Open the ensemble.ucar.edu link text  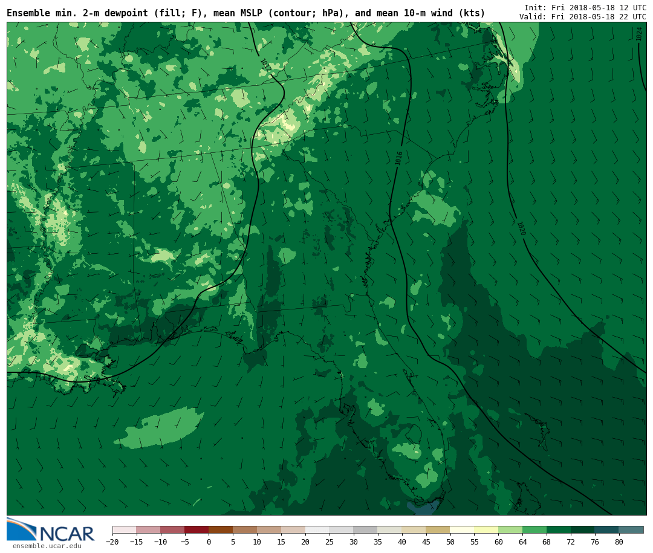tap(47, 546)
